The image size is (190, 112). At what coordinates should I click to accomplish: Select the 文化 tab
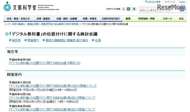pyautogui.click(x=181, y=19)
